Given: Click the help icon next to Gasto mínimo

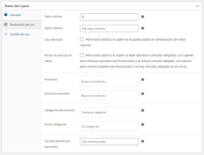Looking at the screenshot, I should [142, 17].
